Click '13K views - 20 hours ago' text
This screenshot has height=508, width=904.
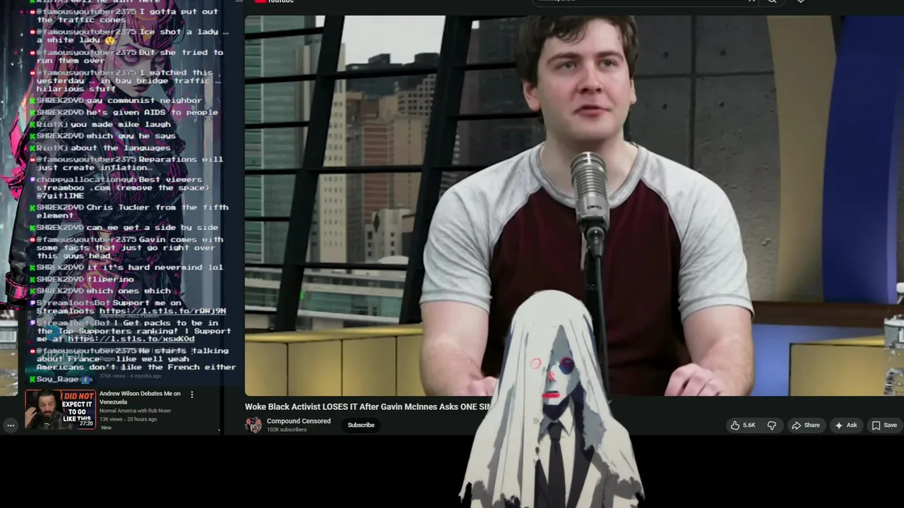128,419
